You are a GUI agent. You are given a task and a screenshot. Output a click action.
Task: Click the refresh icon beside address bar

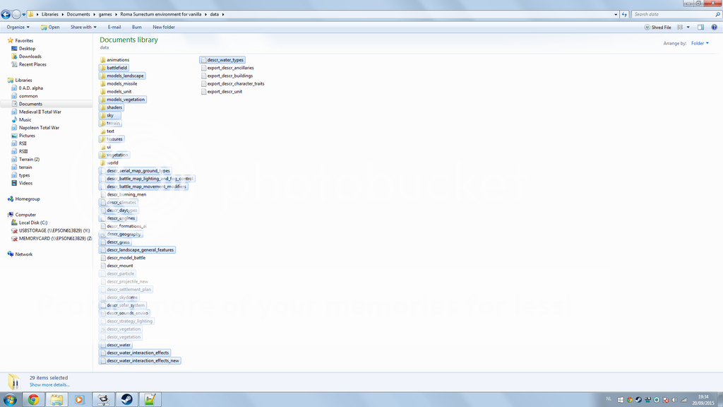click(624, 14)
